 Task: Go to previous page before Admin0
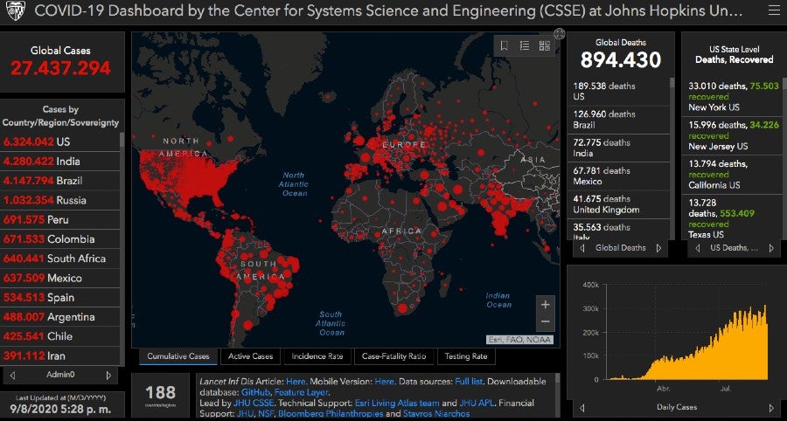[12, 376]
